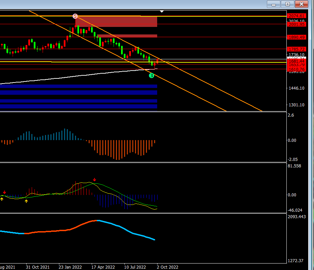The image size is (314, 270).
Task: Select the small red zone above the 1890.49 line
Action: pyautogui.click(x=128, y=36)
